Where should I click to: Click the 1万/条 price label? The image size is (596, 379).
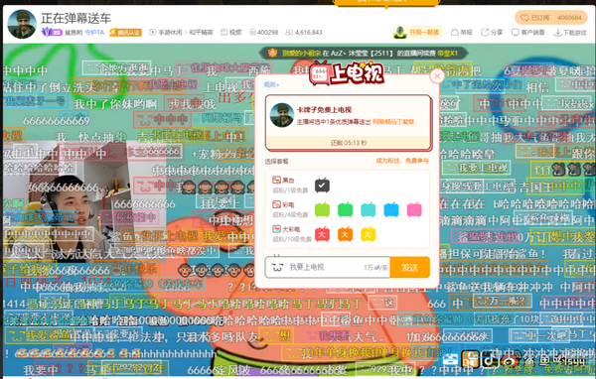coord(375,267)
